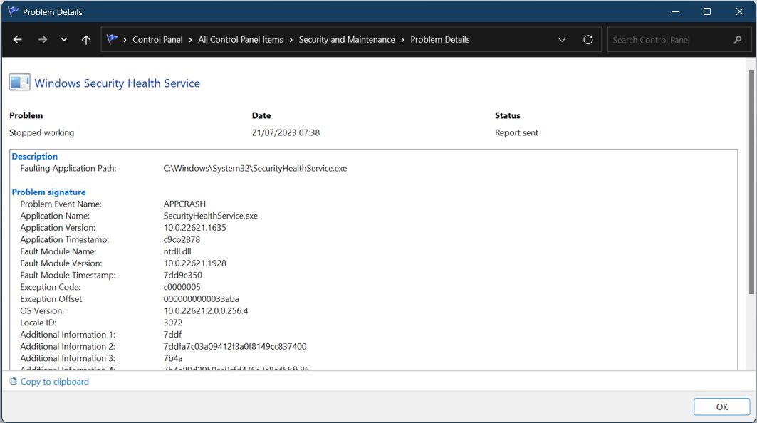Open recent locations chevron beside navigation arrows
The image size is (757, 423).
[x=63, y=40]
